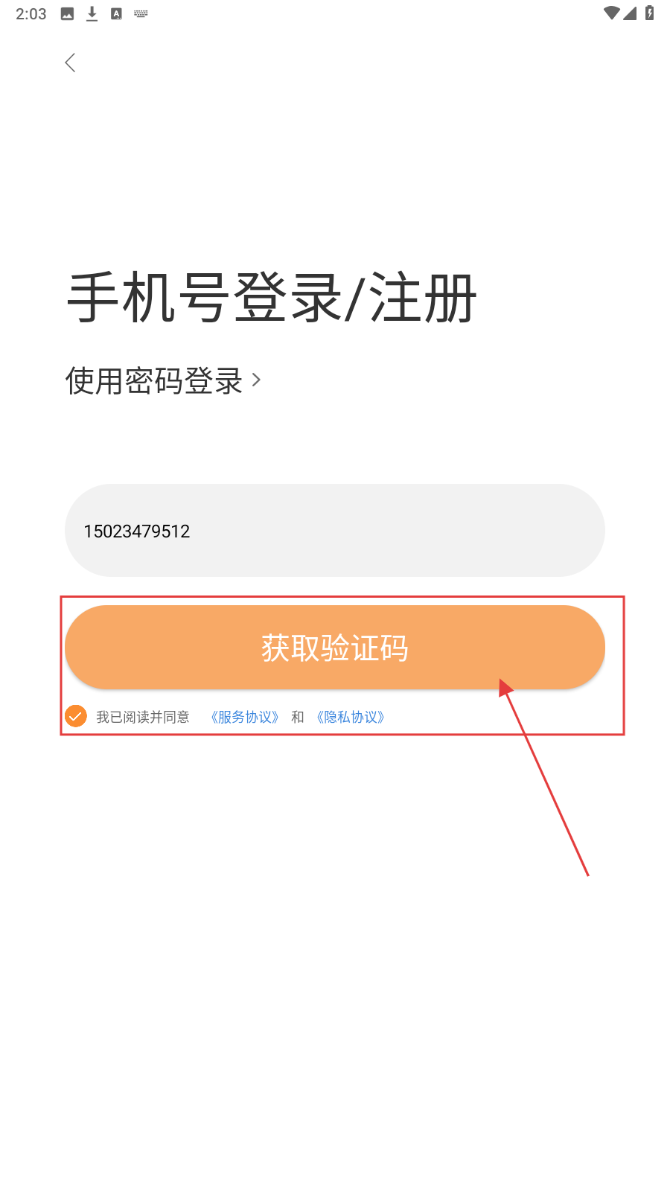Switch to 使用密码登录
The width and height of the screenshot is (670, 1191).
pyautogui.click(x=154, y=380)
